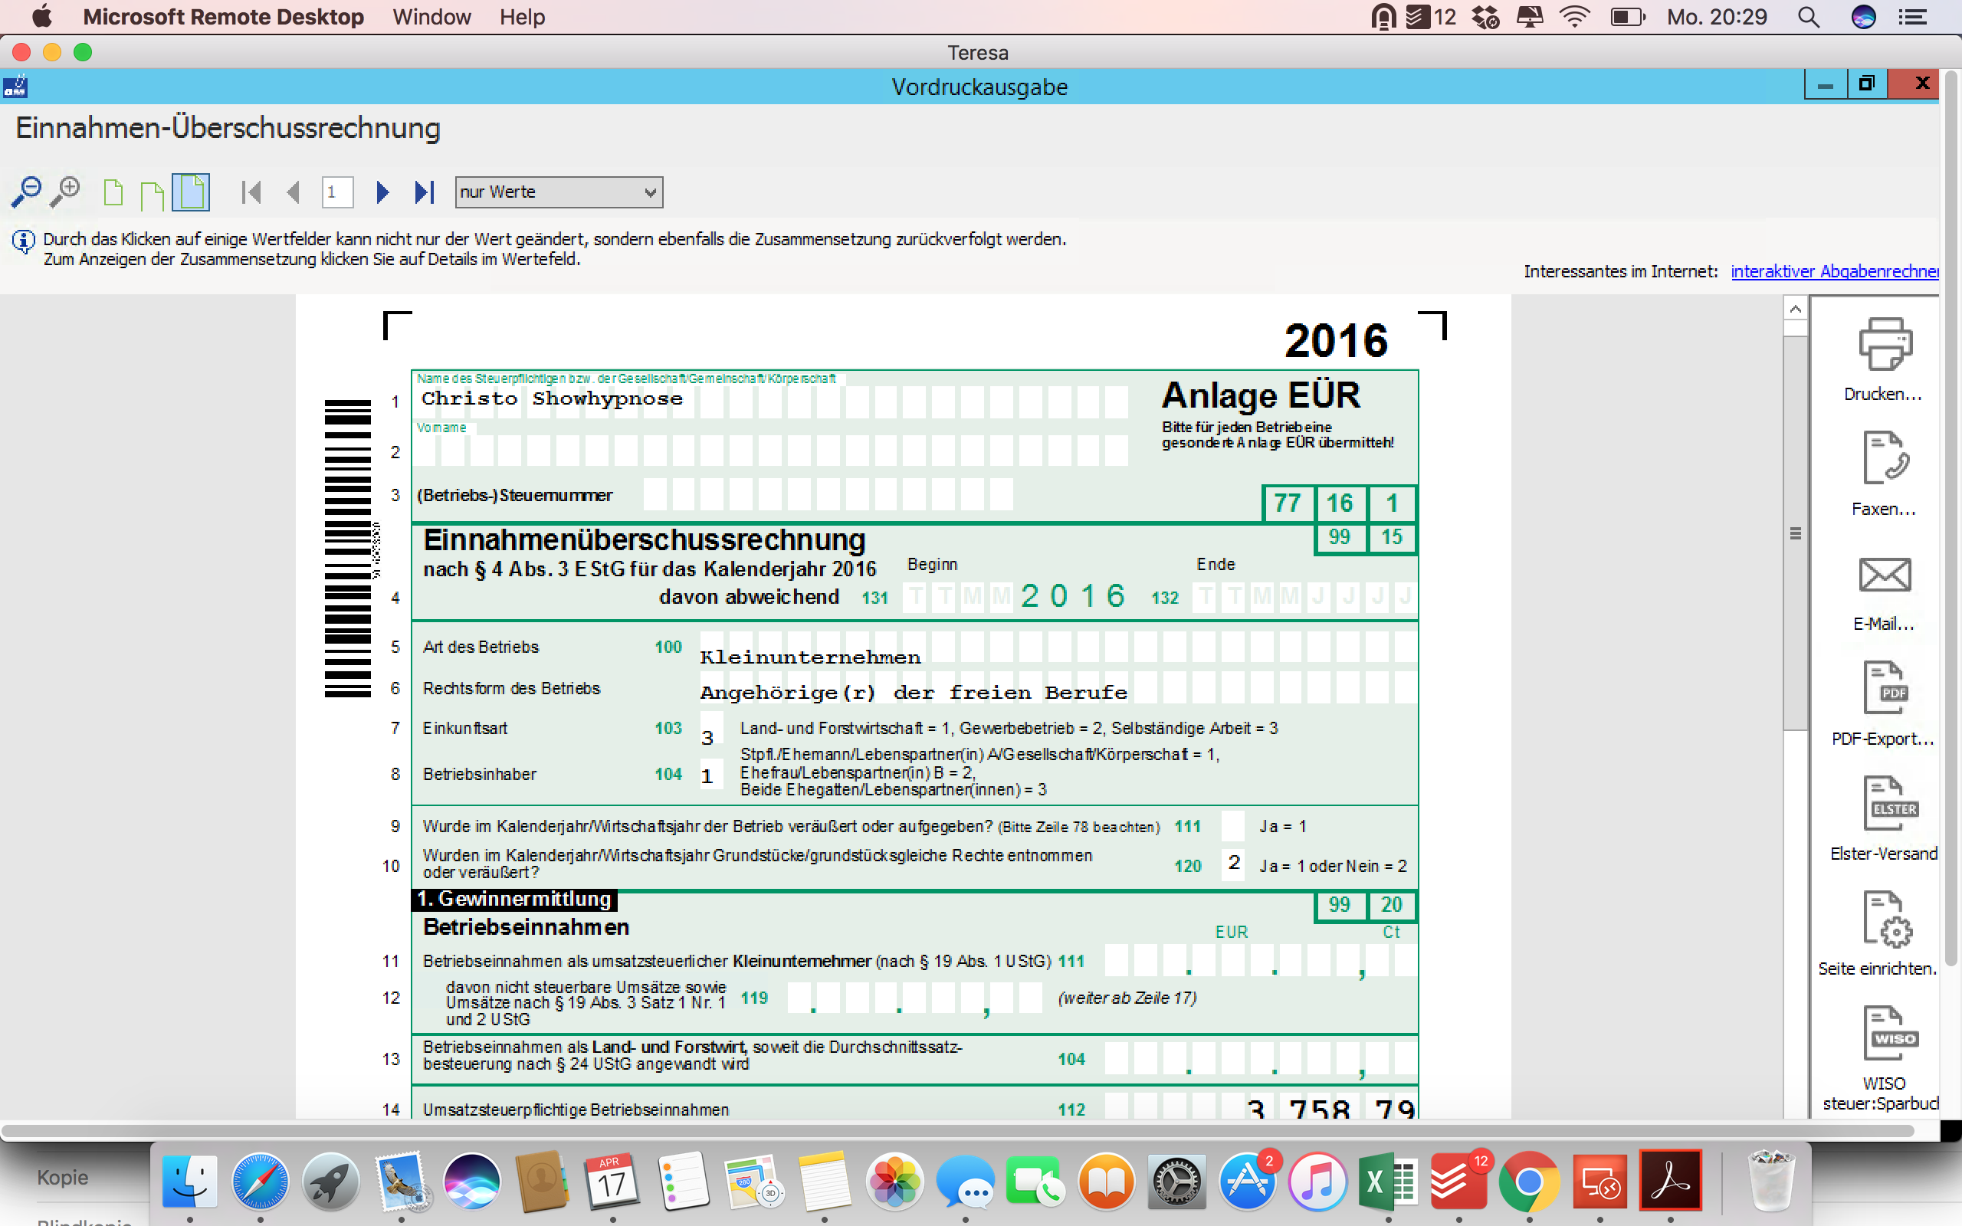Viewport: 1962px width, 1226px height.
Task: Click 'Angehörige(r) der freien Berufe' value
Action: [x=914, y=693]
